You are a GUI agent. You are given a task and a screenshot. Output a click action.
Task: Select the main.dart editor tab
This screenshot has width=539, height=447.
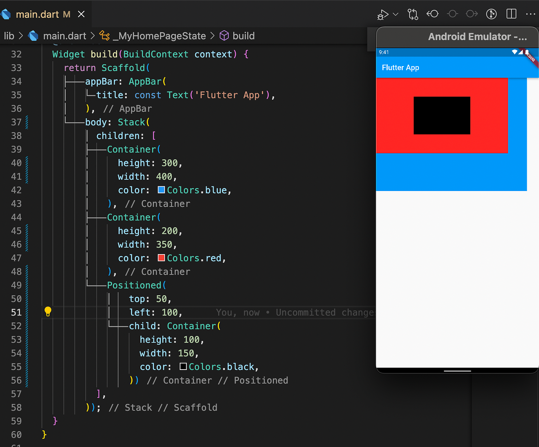tap(43, 14)
